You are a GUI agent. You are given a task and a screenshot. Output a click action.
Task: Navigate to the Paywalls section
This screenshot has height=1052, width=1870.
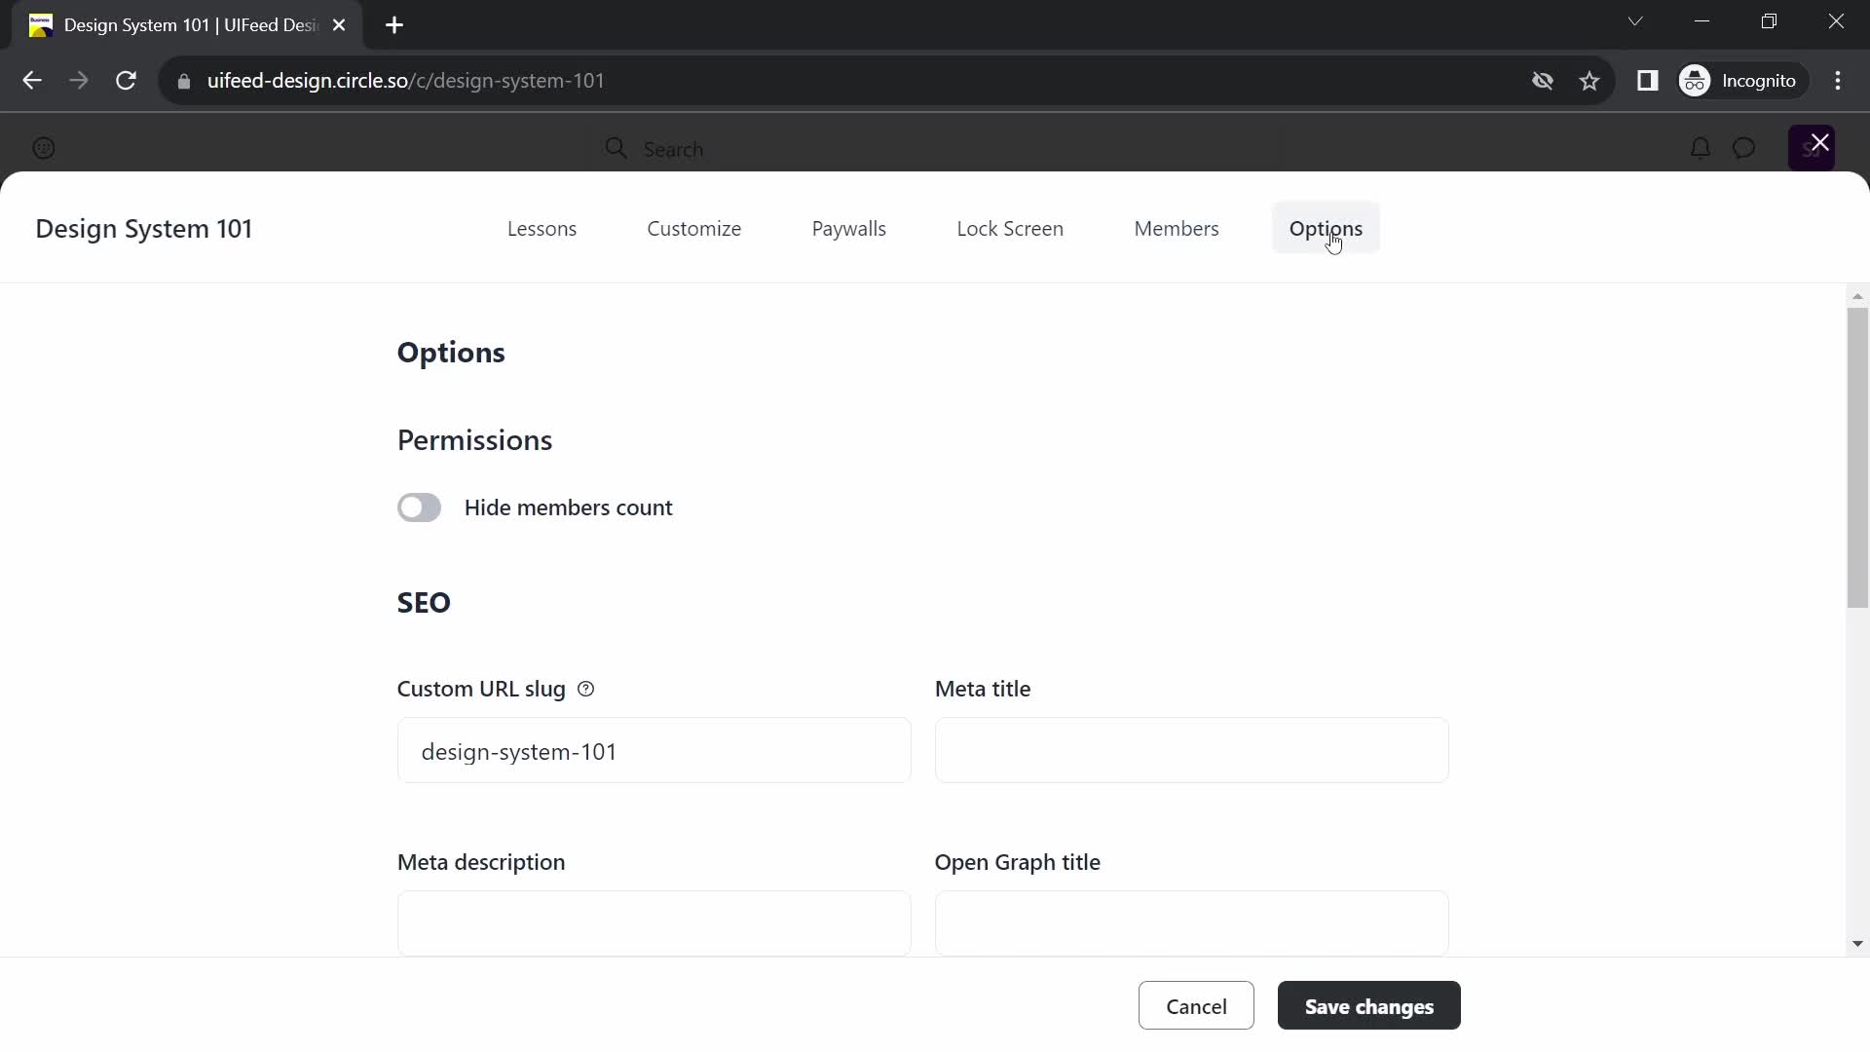(x=849, y=227)
